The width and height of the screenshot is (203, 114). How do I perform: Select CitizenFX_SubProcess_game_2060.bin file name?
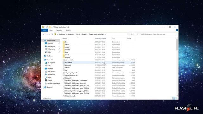pos(77,91)
